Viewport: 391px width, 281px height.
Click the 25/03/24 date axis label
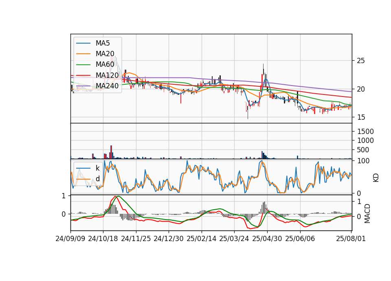234,239
